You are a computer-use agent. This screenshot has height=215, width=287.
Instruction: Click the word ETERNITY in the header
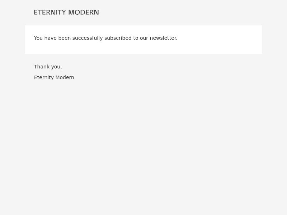tap(50, 13)
